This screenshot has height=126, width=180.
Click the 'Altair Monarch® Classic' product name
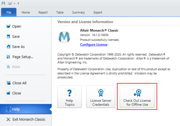pyautogui.click(x=99, y=30)
